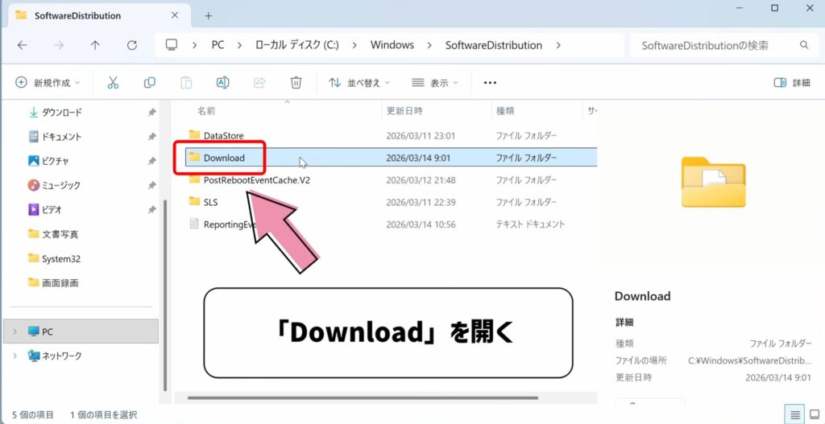Select 画面録画 folder in navigation pane

53,282
